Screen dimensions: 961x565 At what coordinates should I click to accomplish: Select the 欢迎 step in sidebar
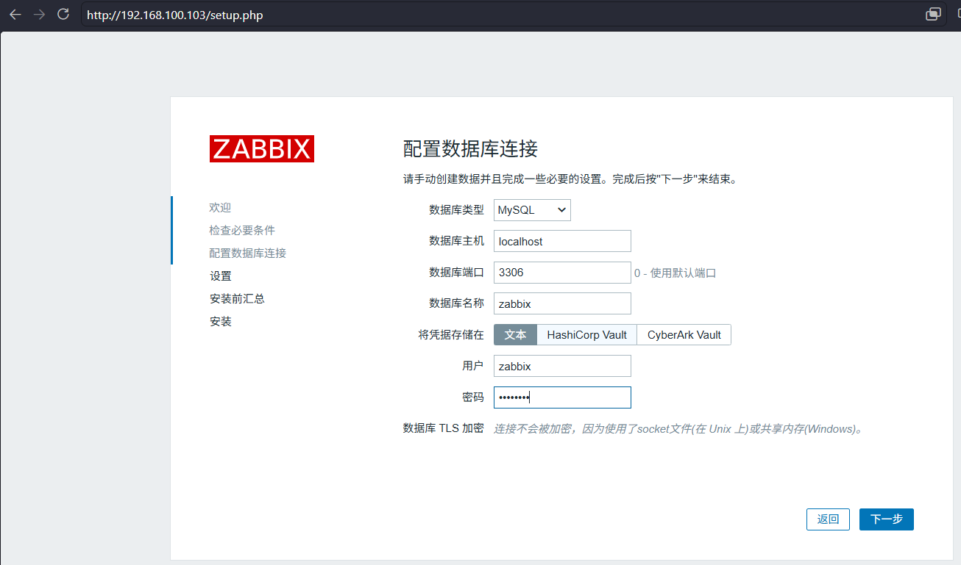(x=220, y=208)
